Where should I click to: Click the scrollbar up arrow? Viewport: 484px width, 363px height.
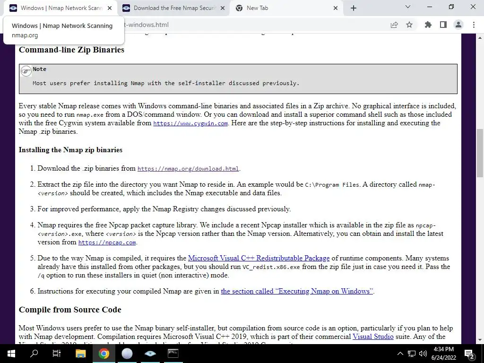[x=480, y=38]
